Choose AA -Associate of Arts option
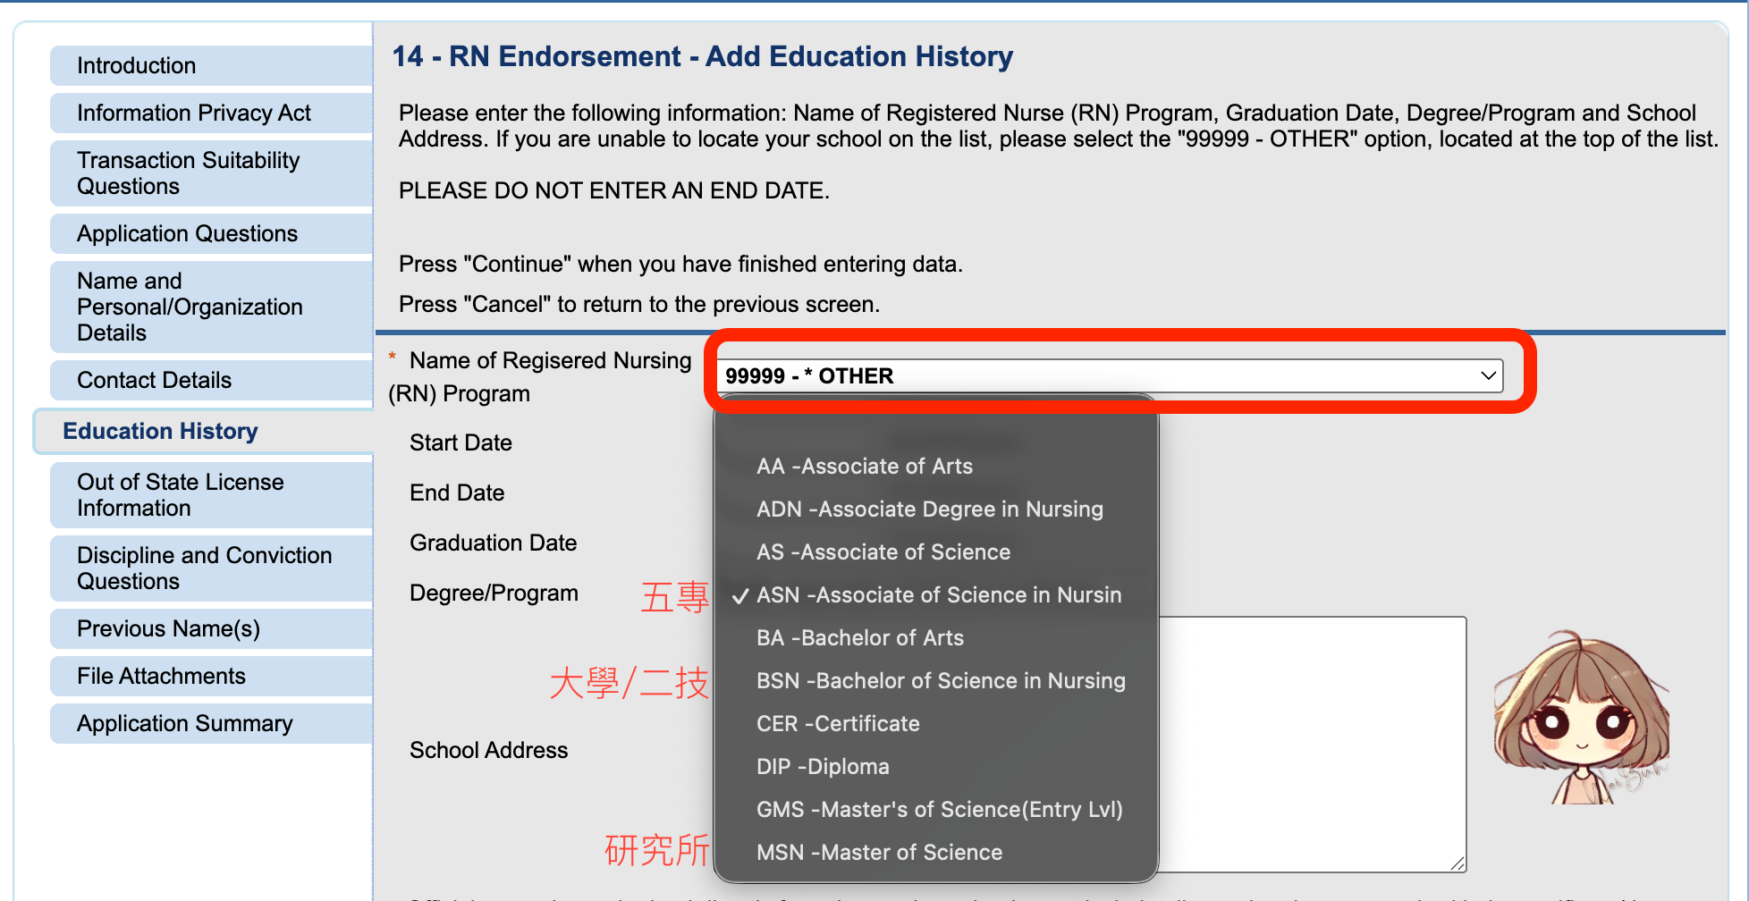The width and height of the screenshot is (1749, 901). (x=935, y=466)
